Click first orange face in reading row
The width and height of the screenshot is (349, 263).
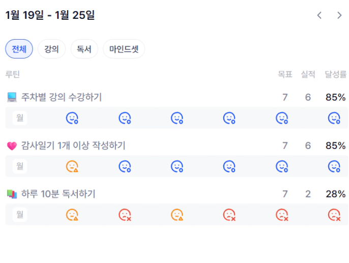coord(72,215)
